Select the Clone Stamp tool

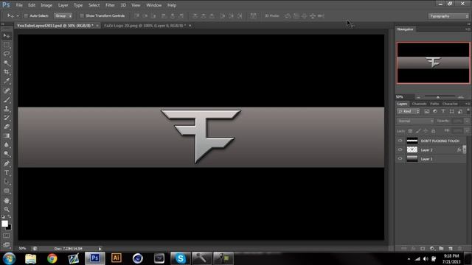pyautogui.click(x=7, y=108)
